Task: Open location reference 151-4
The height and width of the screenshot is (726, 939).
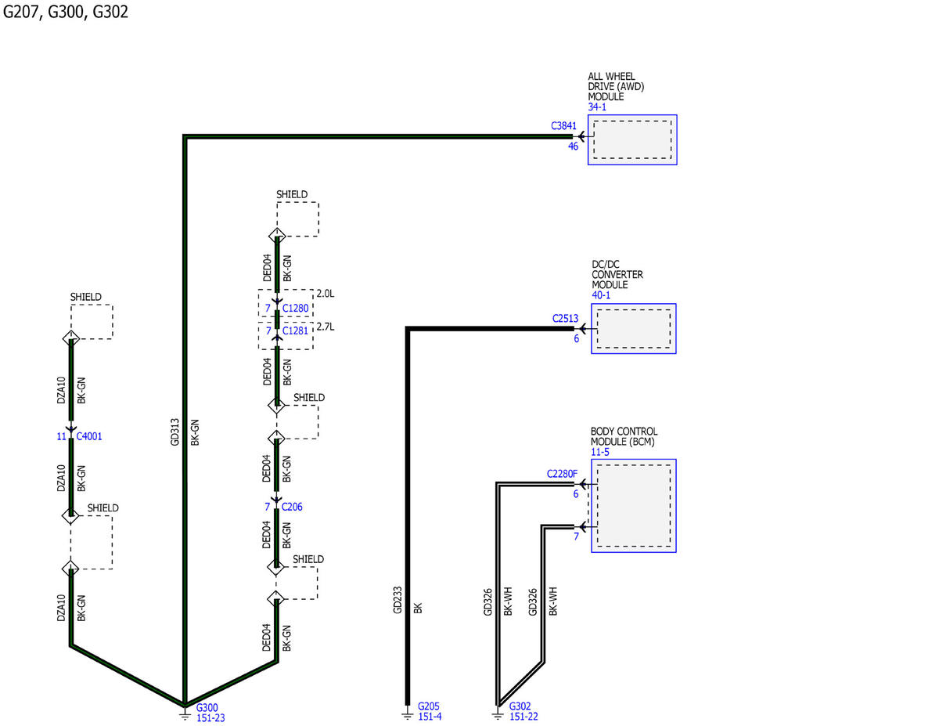Action: [430, 716]
